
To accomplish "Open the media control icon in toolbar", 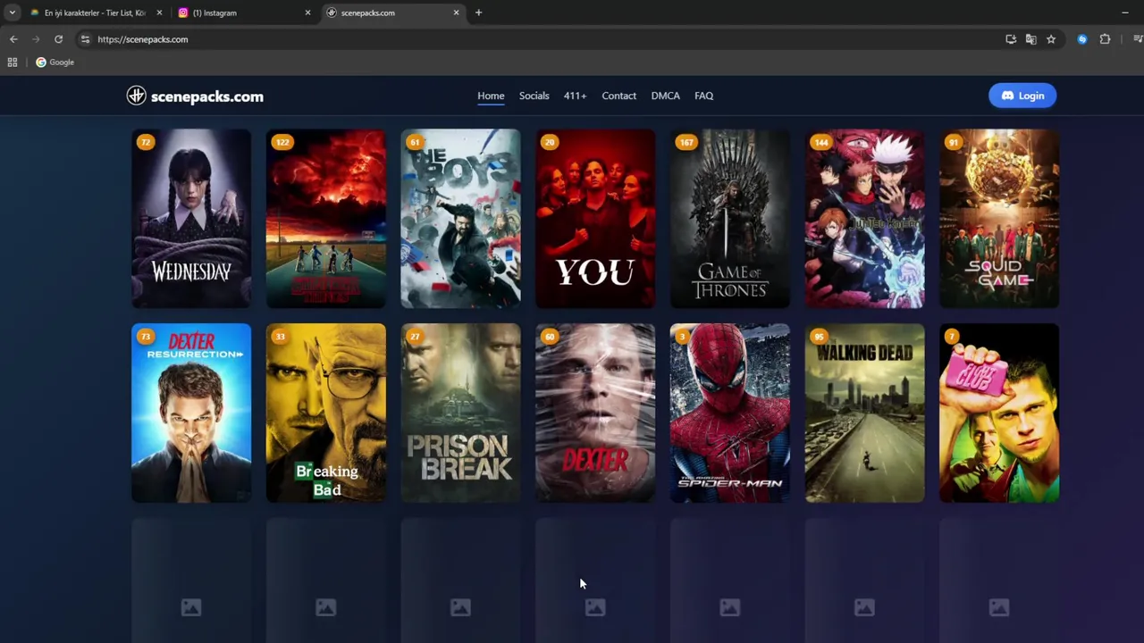I will tap(1138, 39).
